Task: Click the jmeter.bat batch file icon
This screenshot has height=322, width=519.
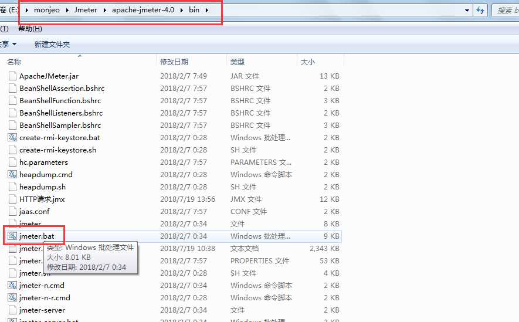Action: (x=12, y=236)
